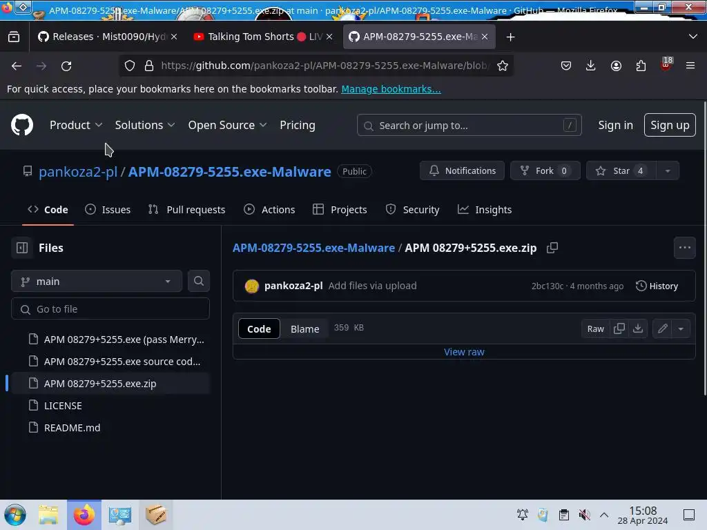Switch to Actions tab
This screenshot has height=530, width=707.
269,210
